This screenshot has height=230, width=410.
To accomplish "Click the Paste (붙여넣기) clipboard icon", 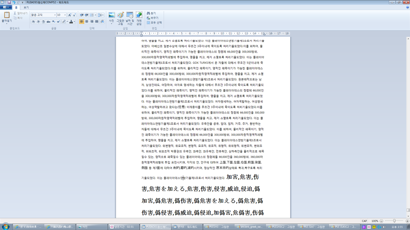I will click(7, 16).
